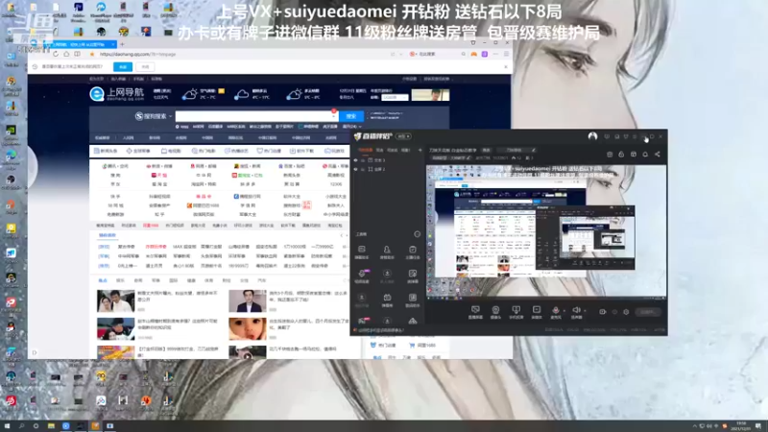The height and width of the screenshot is (432, 768).
Task: Add video source from bottom toolbar
Action: tap(537, 312)
